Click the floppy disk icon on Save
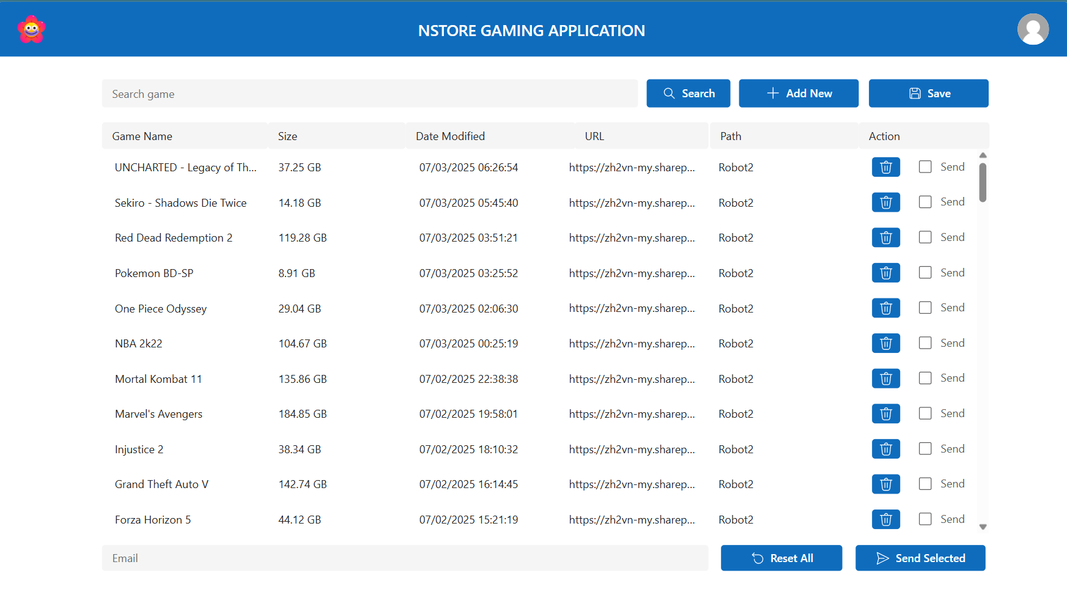The image size is (1067, 600). coord(914,93)
